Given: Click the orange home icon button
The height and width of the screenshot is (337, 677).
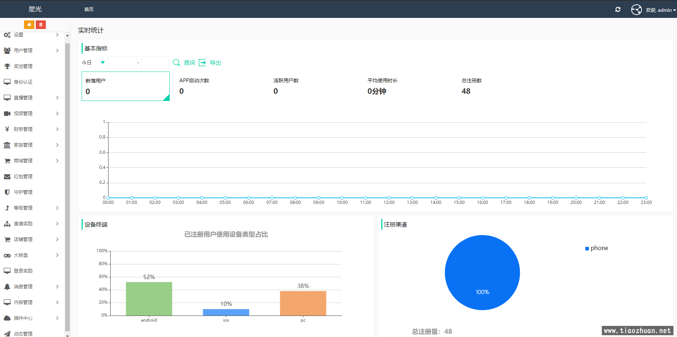Looking at the screenshot, I should [x=29, y=25].
